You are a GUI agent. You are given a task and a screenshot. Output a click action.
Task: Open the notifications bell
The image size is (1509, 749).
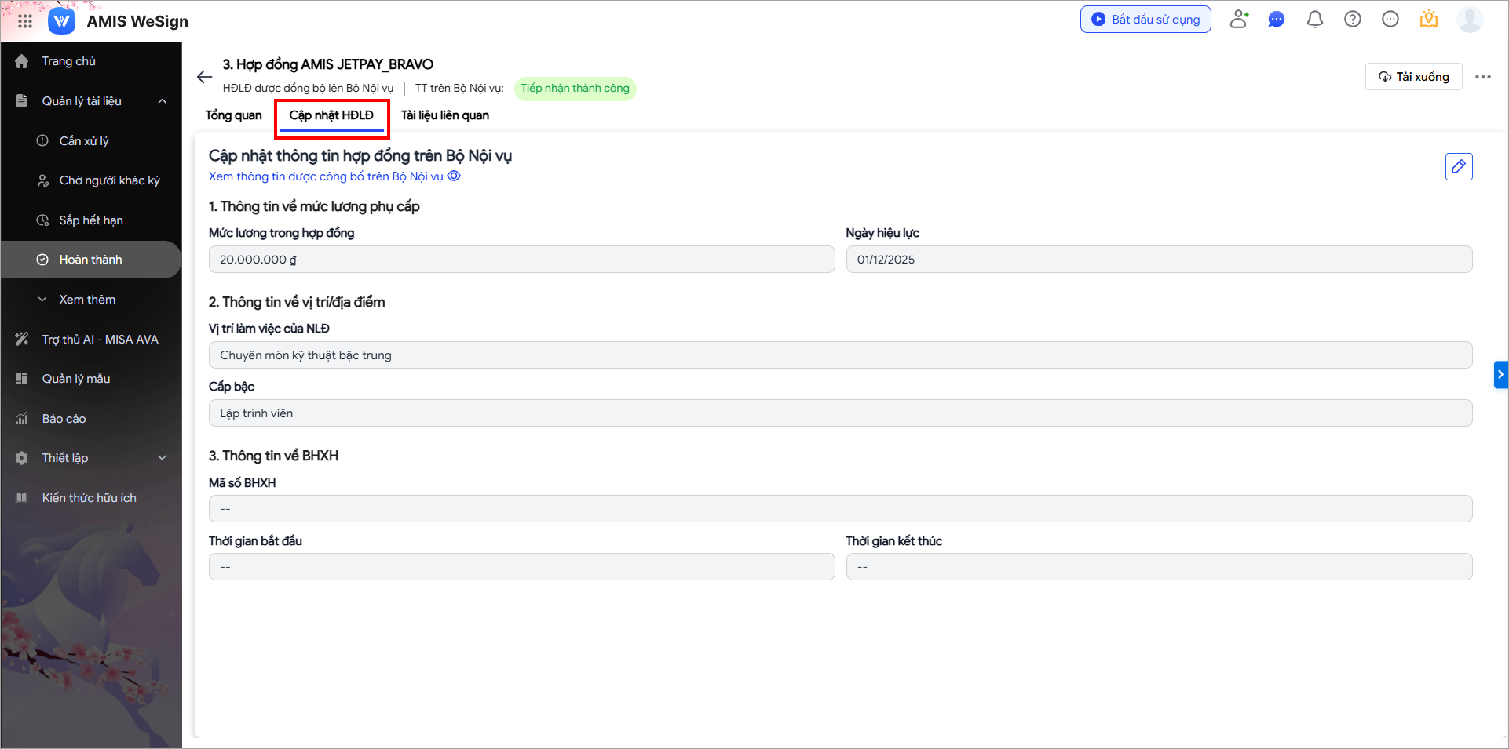point(1314,20)
